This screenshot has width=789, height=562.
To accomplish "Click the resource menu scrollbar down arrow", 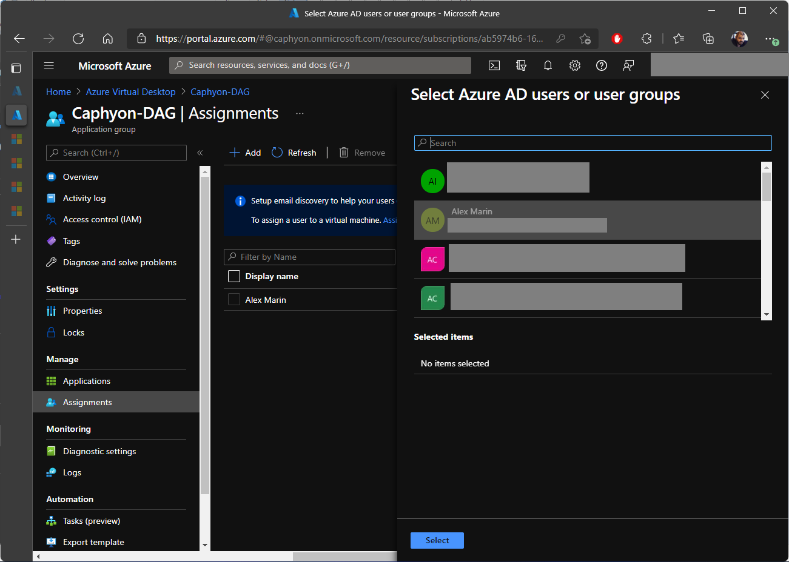I will coord(205,545).
